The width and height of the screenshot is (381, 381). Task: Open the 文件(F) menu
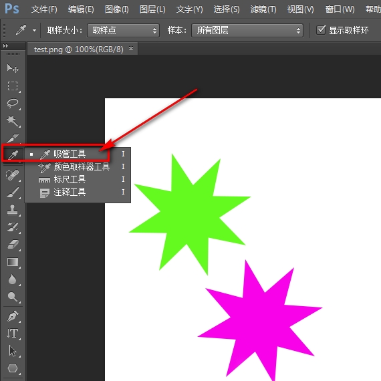point(44,9)
